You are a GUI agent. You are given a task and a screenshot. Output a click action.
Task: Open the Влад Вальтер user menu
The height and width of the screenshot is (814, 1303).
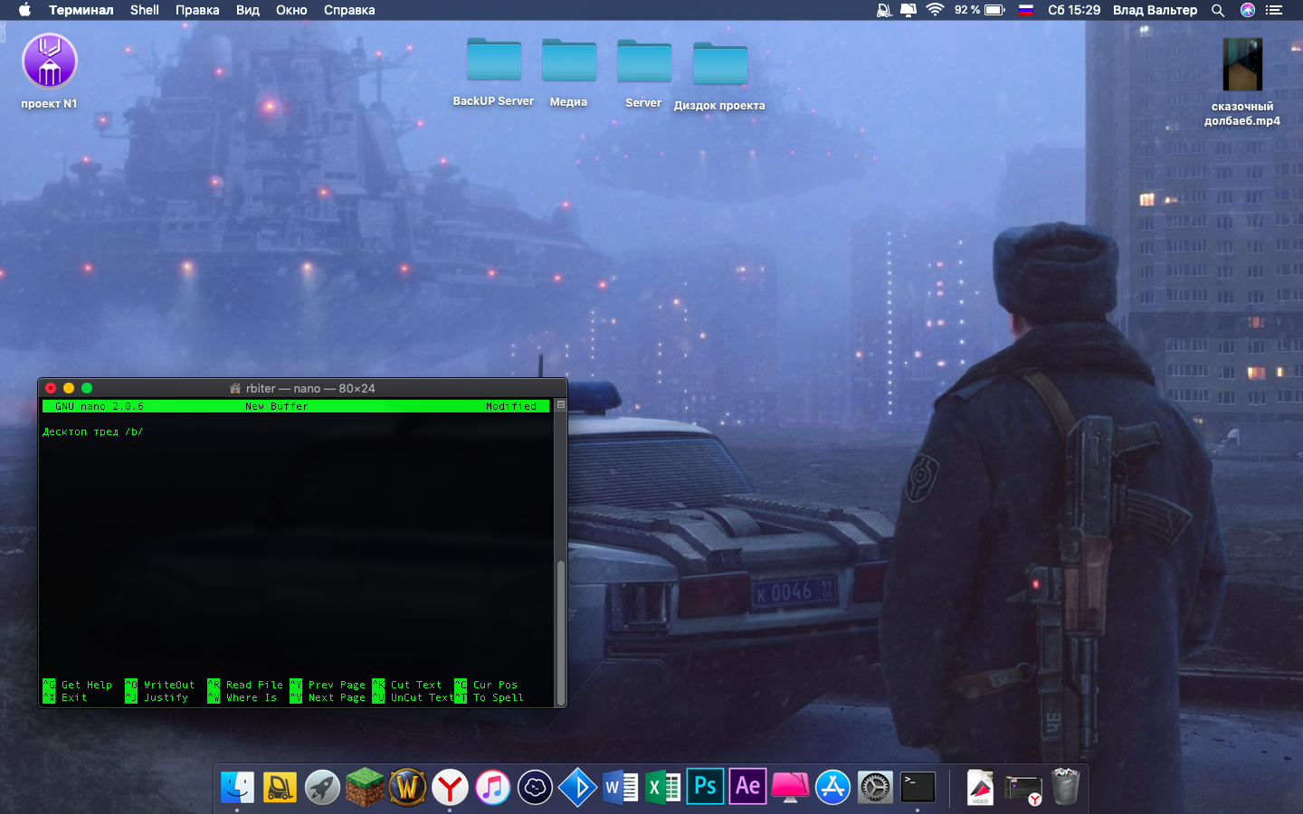point(1155,10)
